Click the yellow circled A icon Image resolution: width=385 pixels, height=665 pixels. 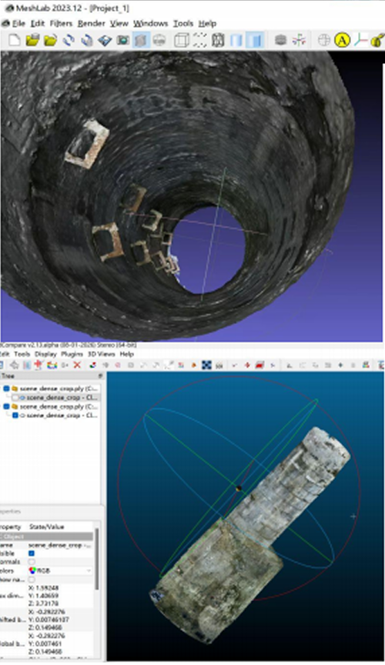[342, 40]
